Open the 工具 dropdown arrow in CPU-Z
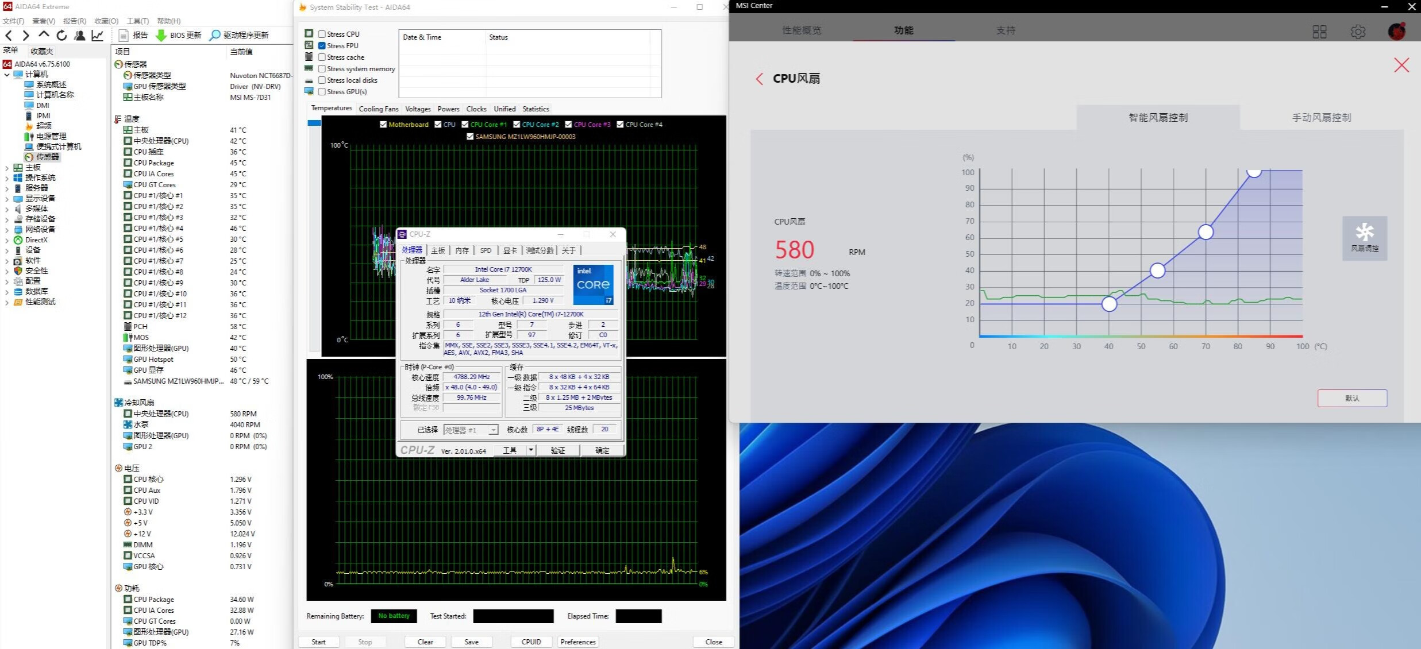Image resolution: width=1421 pixels, height=649 pixels. (x=531, y=450)
